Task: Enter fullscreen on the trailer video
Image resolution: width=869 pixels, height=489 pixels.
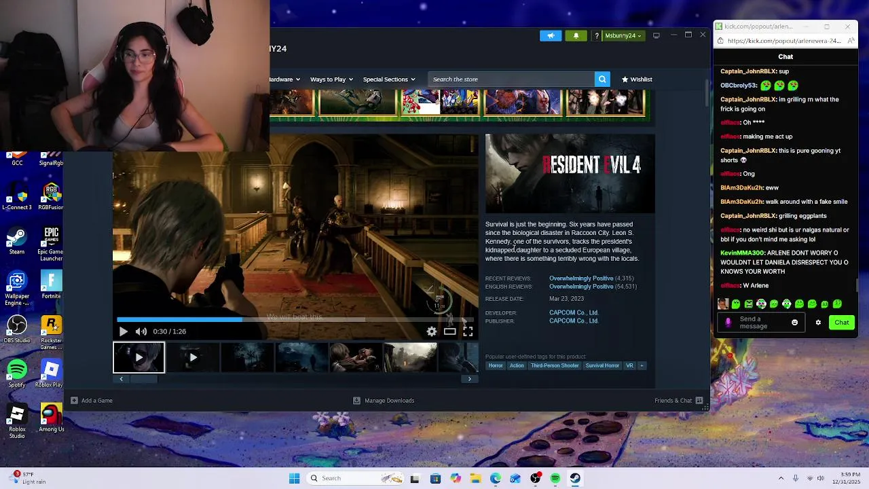Action: pos(468,331)
